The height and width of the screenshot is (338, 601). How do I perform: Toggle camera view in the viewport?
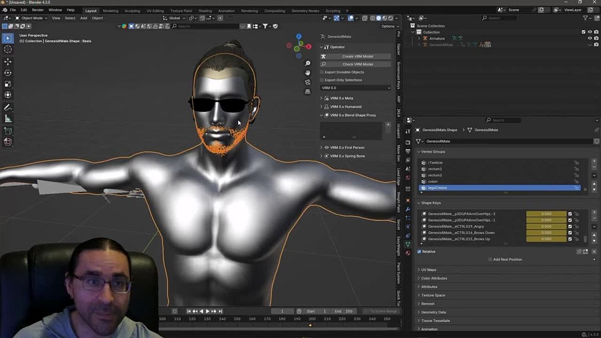pyautogui.click(x=308, y=82)
